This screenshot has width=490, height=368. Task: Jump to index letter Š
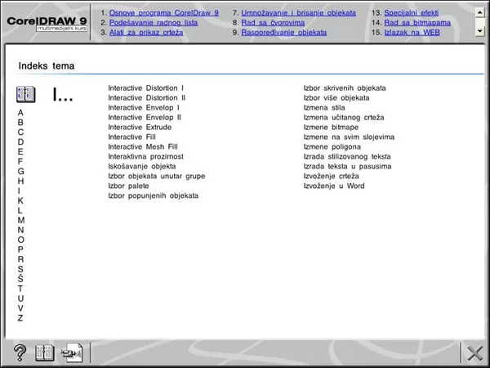pos(20,279)
